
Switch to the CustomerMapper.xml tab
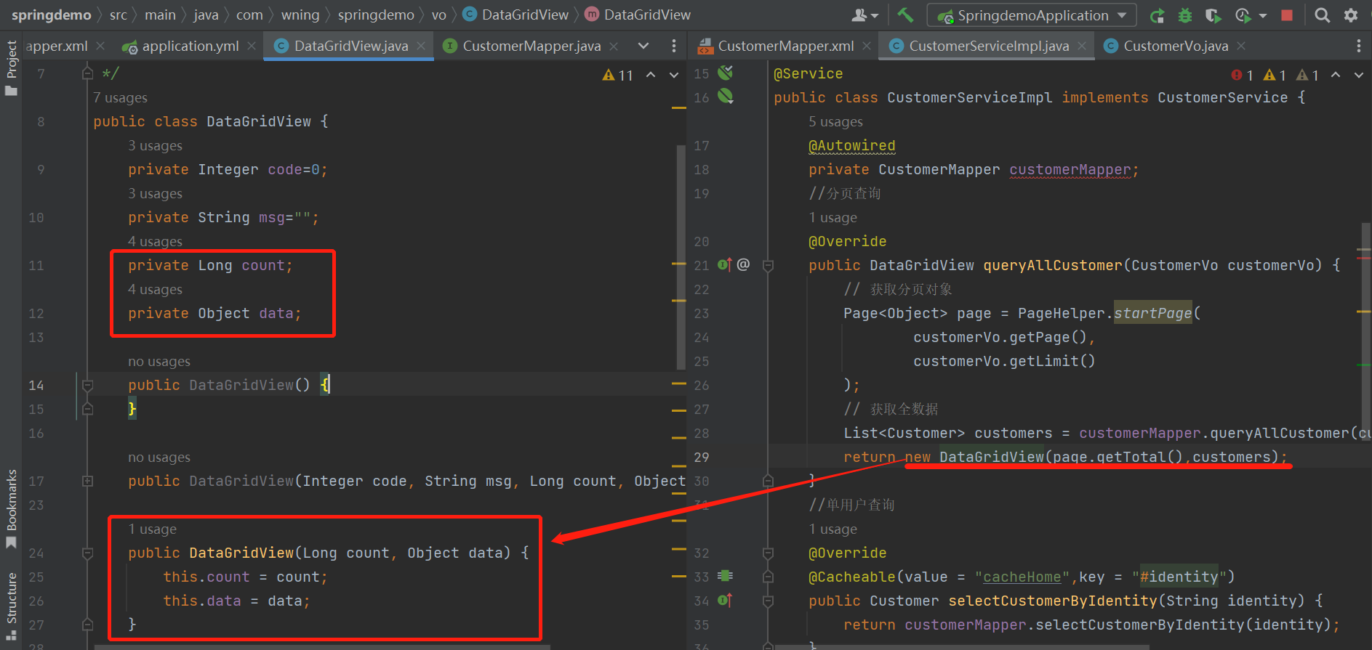(785, 46)
